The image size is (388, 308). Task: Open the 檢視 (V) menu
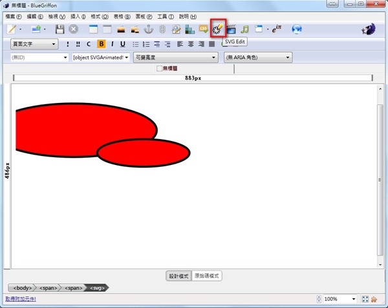tap(57, 17)
